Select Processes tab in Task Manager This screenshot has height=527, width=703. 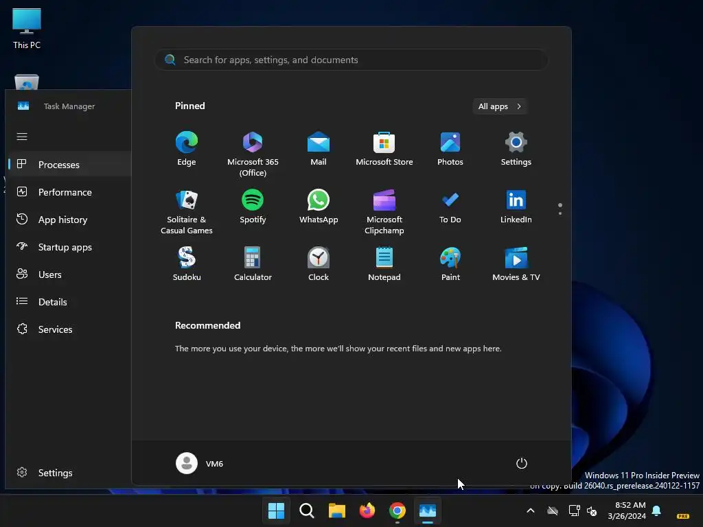coord(69,165)
